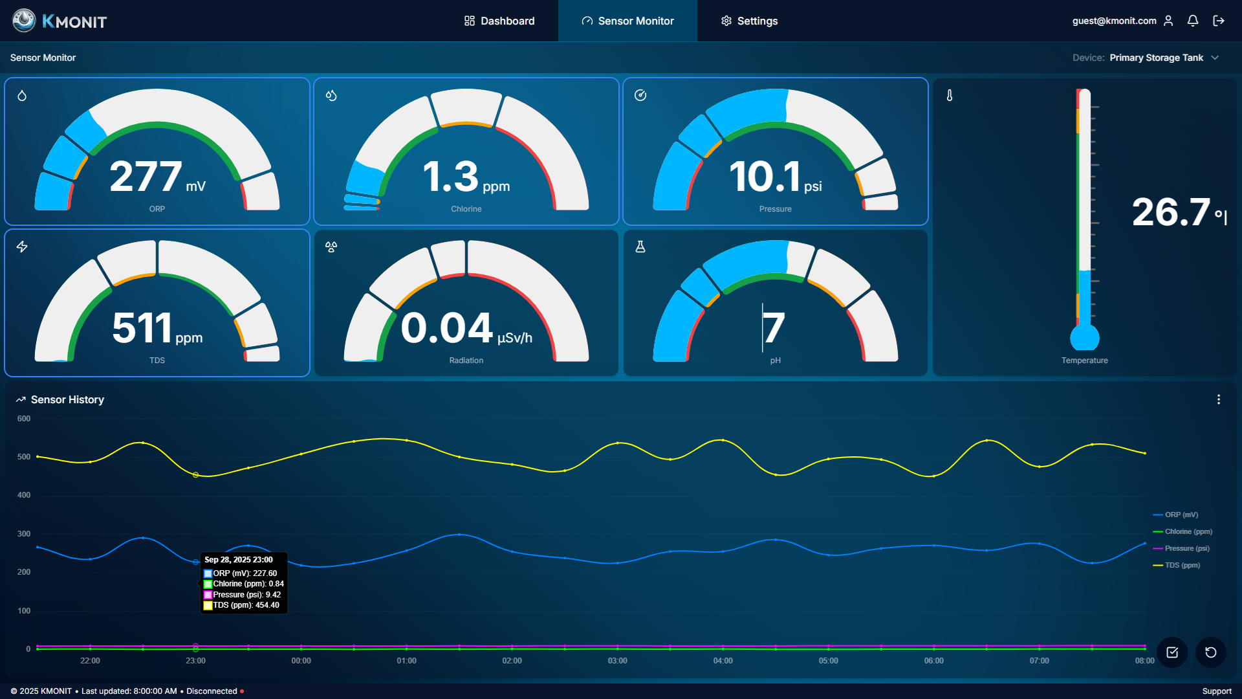Click the Support link
1242x699 pixels.
click(1217, 691)
